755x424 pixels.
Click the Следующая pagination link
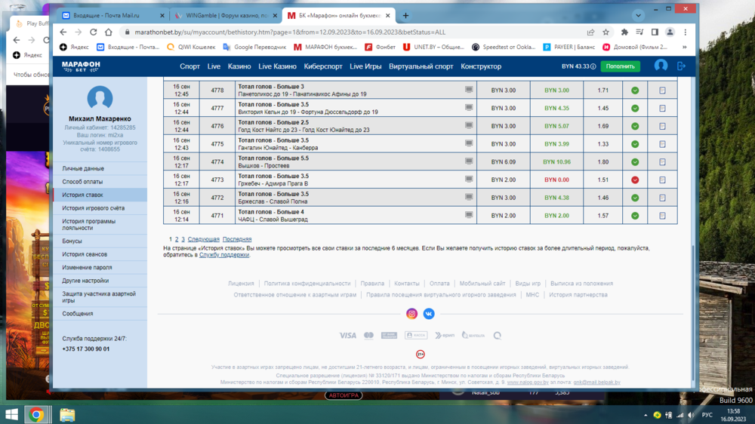click(203, 239)
